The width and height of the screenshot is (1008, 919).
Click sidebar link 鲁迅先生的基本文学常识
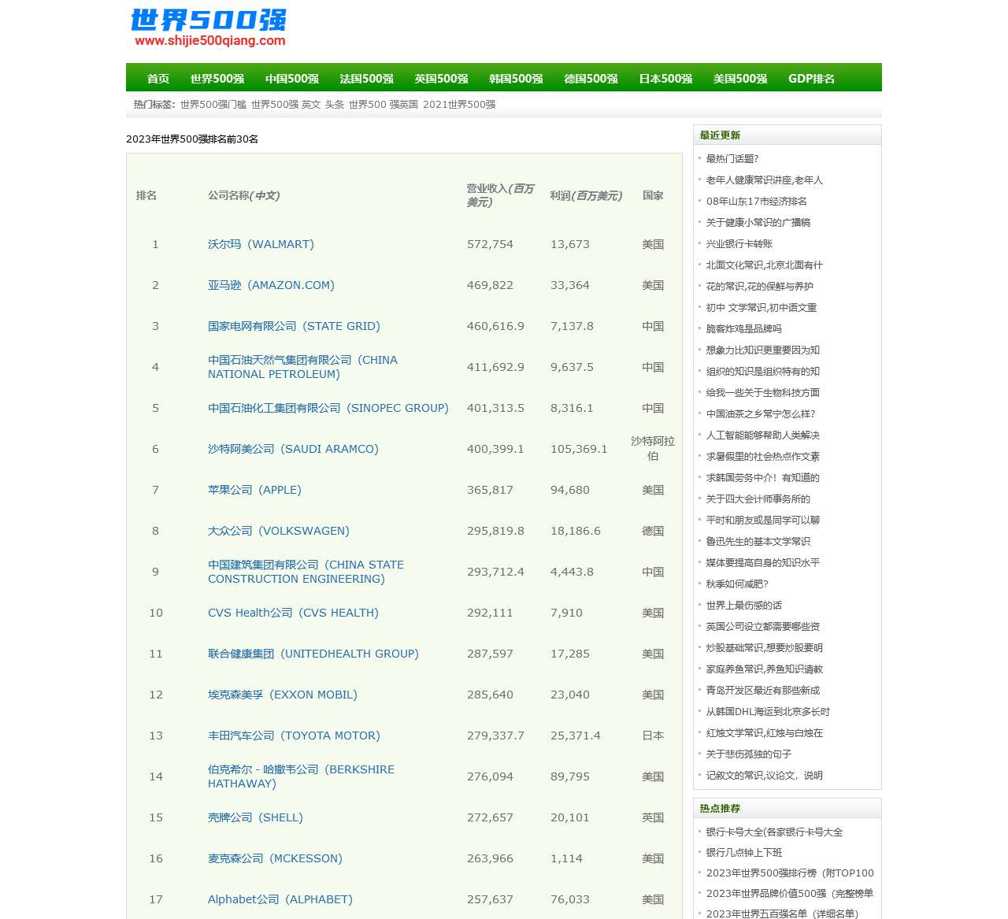tap(758, 541)
